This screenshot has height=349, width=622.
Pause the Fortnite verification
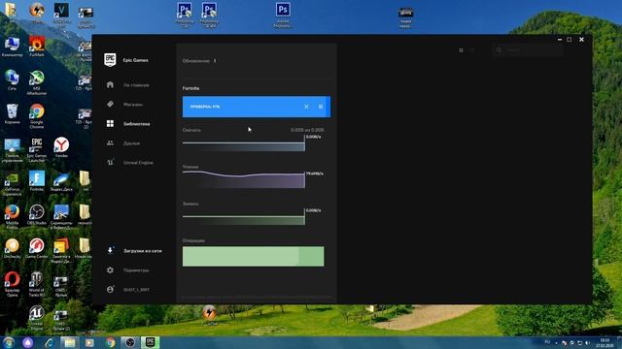coord(321,107)
